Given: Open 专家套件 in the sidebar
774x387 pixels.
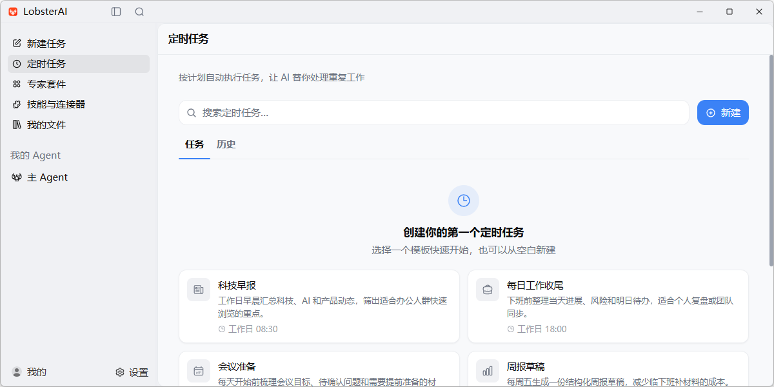Looking at the screenshot, I should [x=79, y=84].
